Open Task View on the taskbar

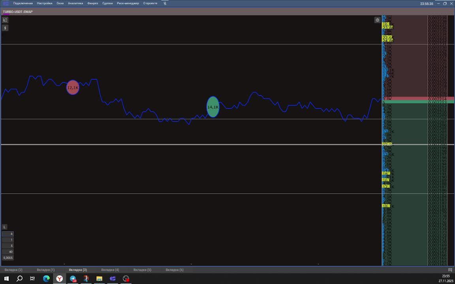point(32,279)
